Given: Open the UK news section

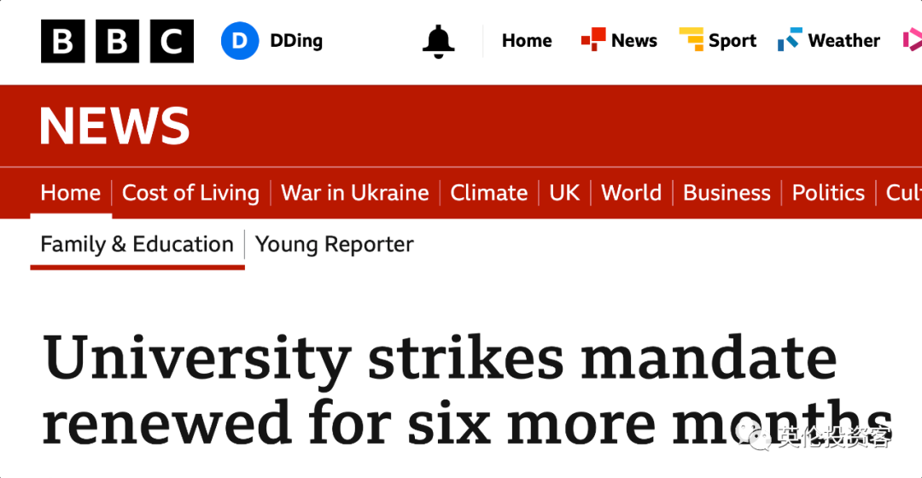Looking at the screenshot, I should click(564, 193).
